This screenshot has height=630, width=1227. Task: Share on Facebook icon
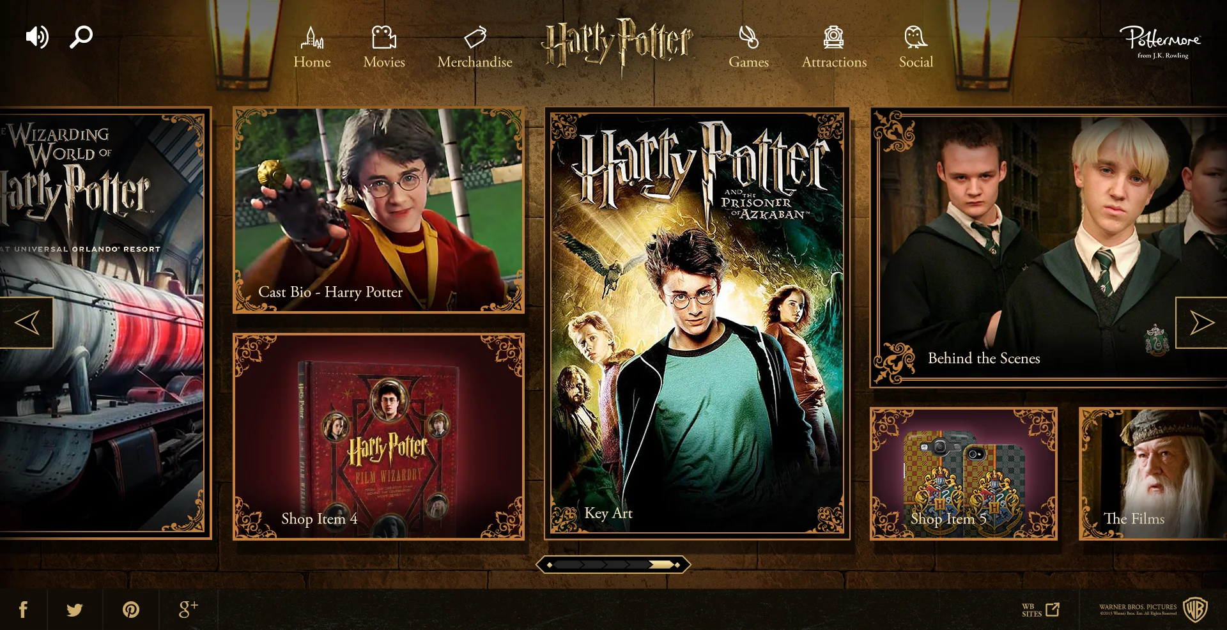23,610
